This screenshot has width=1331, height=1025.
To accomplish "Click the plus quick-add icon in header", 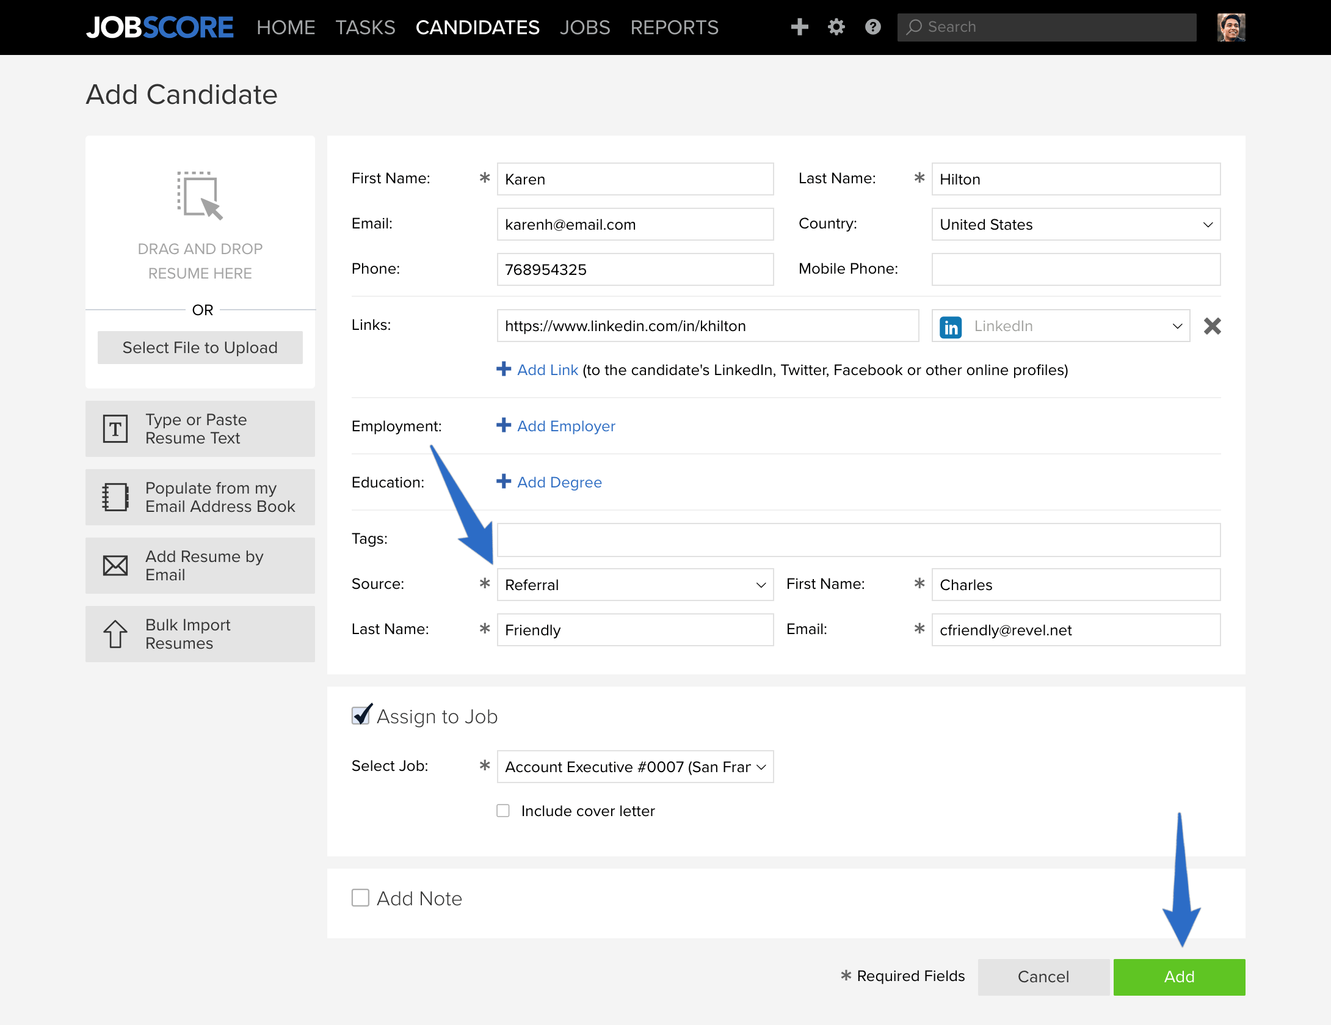I will click(x=799, y=27).
